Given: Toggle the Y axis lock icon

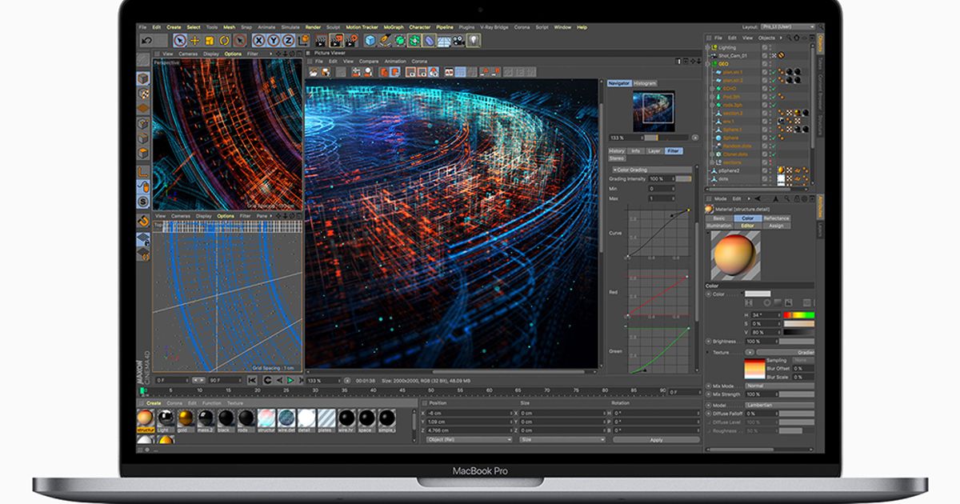Looking at the screenshot, I should click(x=275, y=40).
